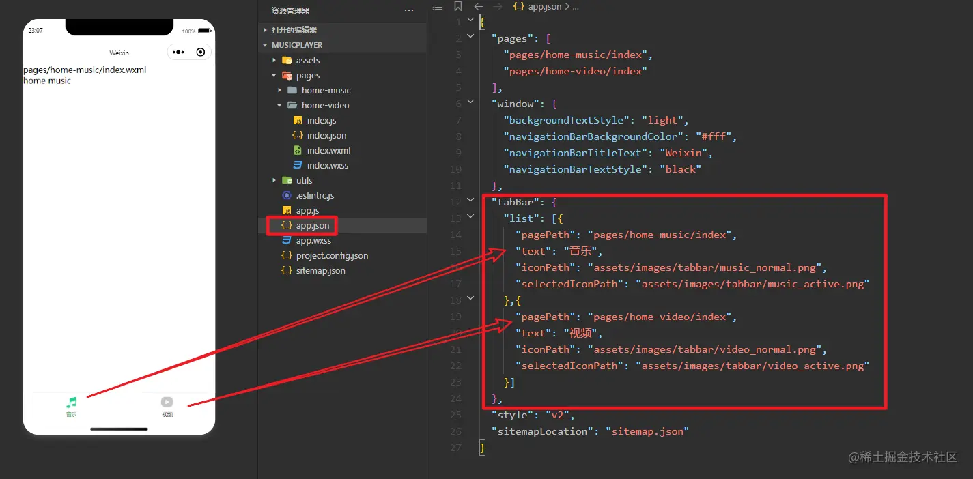
Task: Click the battery icon in simulator status bar
Action: click(x=203, y=31)
